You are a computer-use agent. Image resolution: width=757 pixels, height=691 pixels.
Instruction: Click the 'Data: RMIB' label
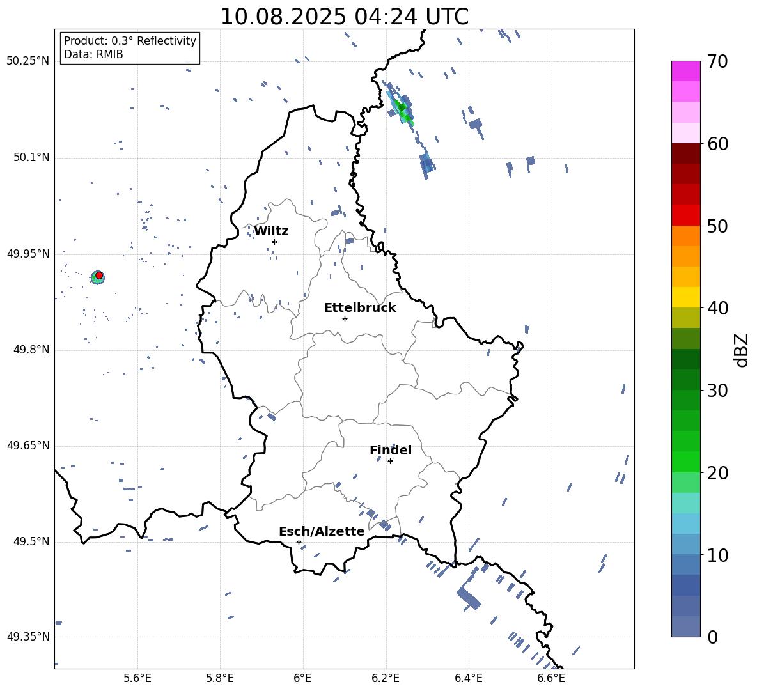coord(93,54)
